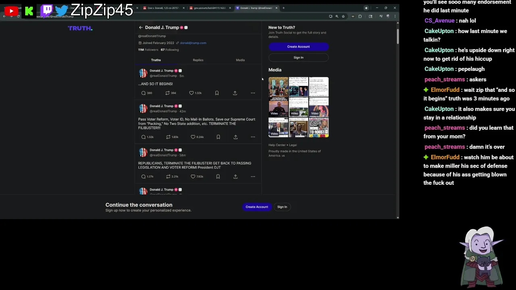Click the browser profile avatar icon
The height and width of the screenshot is (290, 516).
click(x=388, y=16)
